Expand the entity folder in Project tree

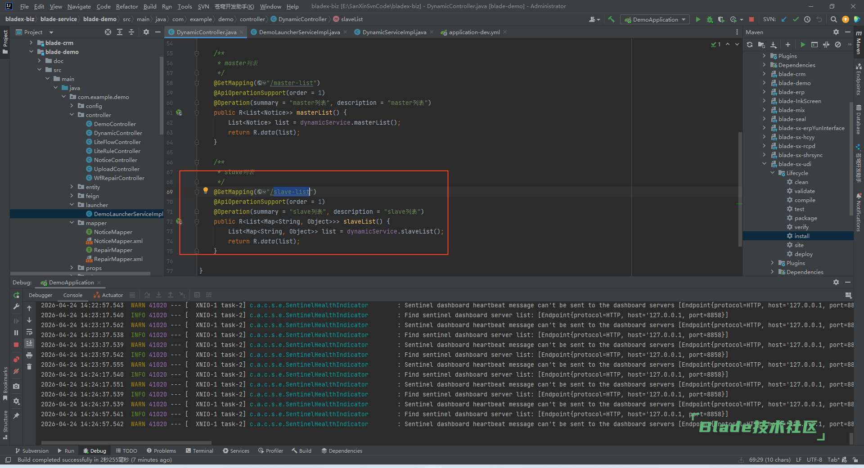click(x=72, y=187)
